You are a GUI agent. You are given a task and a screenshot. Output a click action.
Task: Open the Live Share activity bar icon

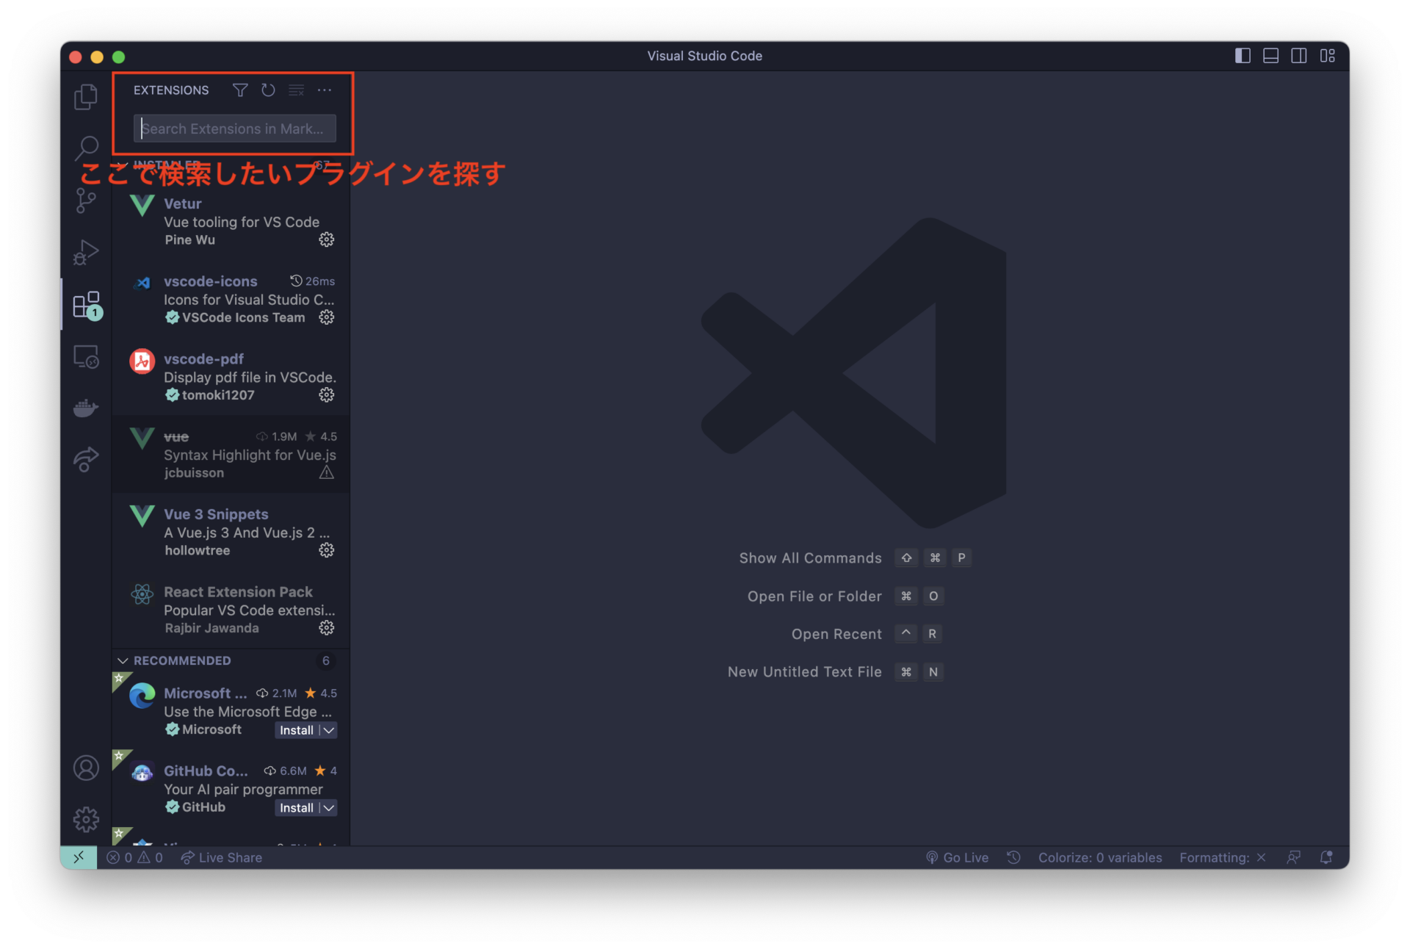[86, 459]
